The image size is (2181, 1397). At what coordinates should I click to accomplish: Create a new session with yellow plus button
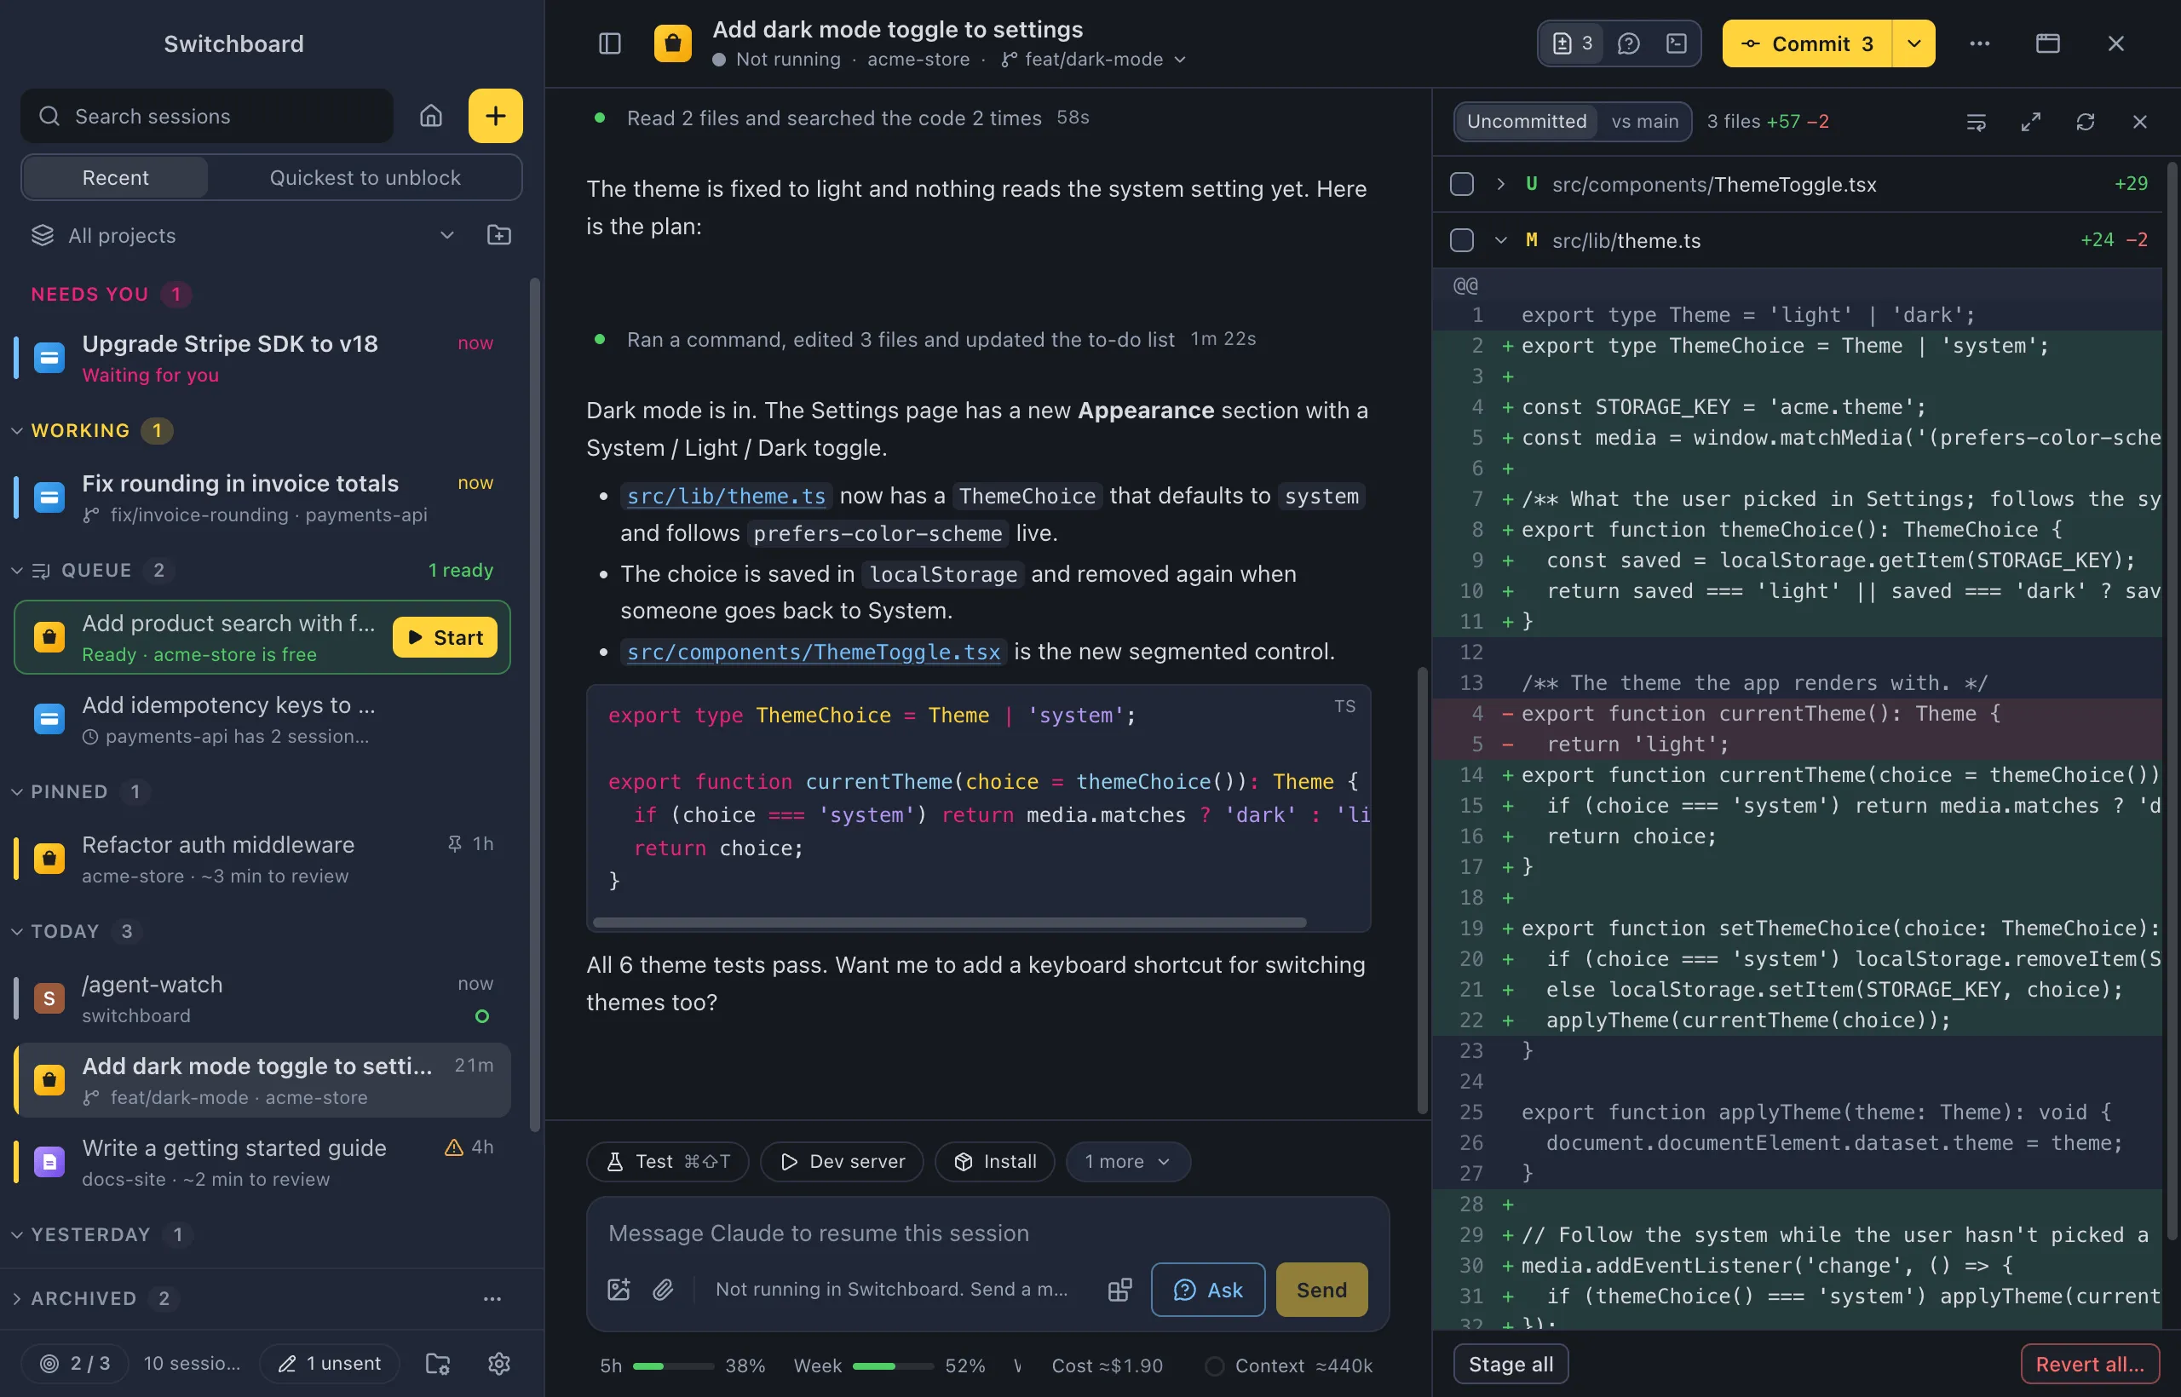point(495,116)
